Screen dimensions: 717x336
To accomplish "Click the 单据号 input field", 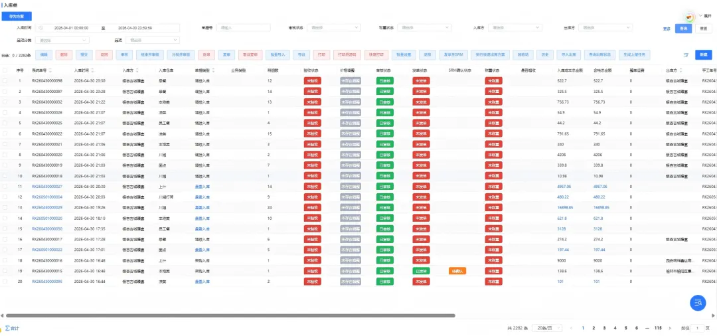I will [243, 28].
